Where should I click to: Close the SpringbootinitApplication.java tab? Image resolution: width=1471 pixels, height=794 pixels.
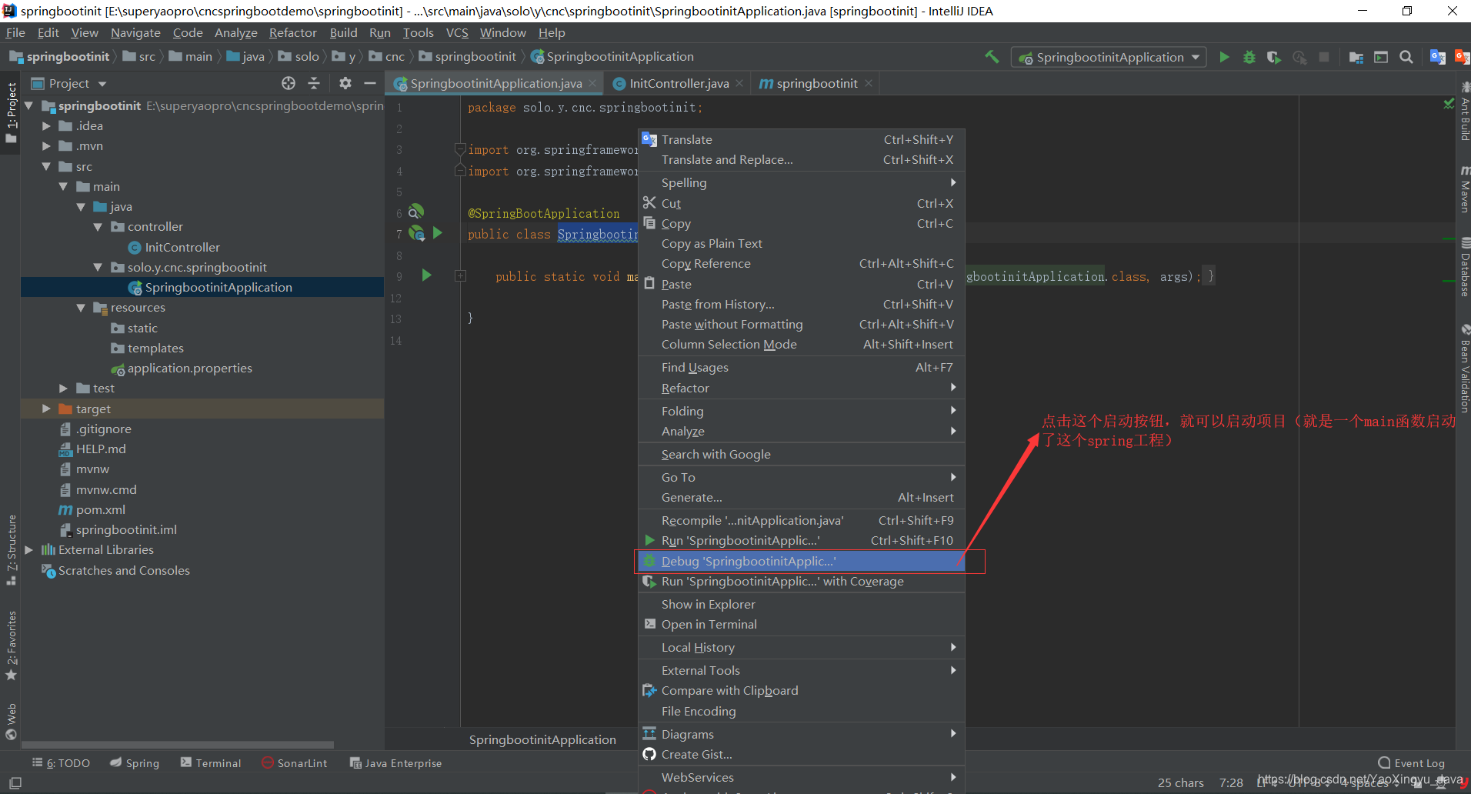(x=592, y=83)
